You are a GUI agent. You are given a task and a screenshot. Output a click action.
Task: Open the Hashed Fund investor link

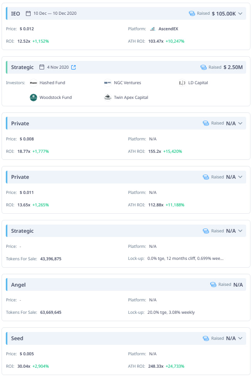click(x=52, y=83)
